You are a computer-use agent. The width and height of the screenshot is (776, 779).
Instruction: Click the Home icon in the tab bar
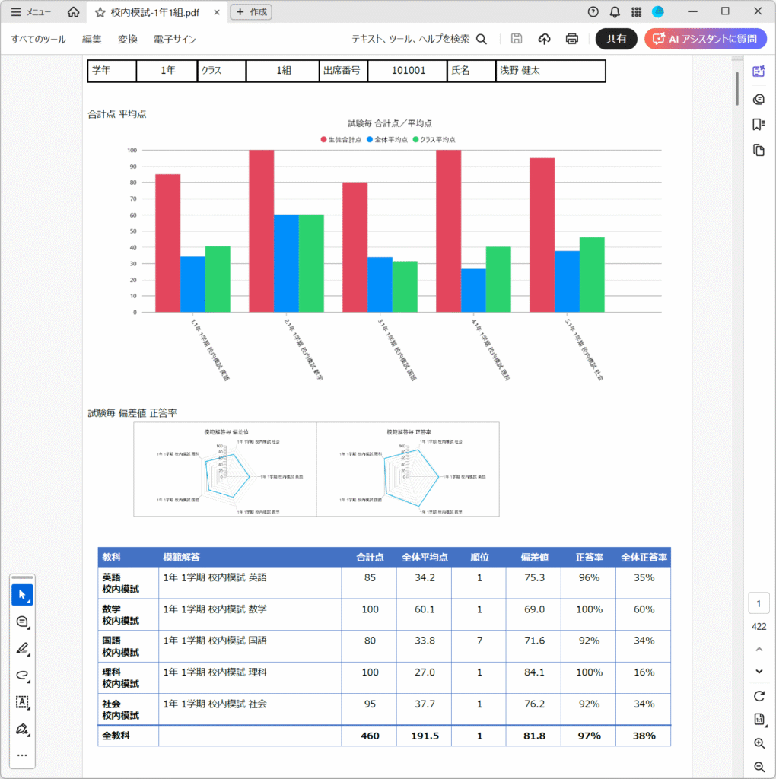pos(73,12)
